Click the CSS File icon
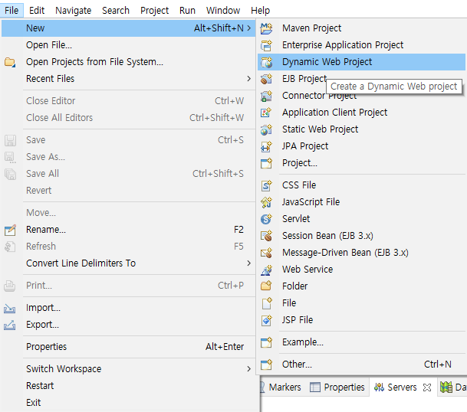Screen dimensions: 467x412 coord(266,185)
